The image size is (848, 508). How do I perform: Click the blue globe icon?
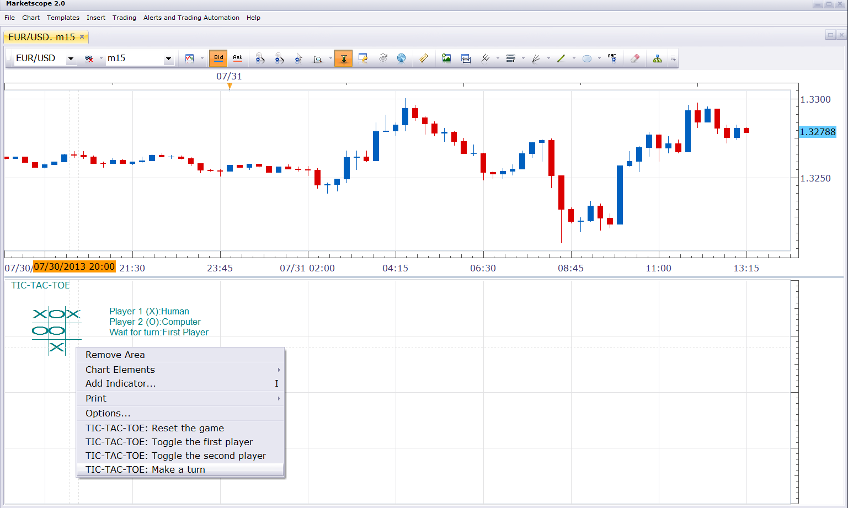point(402,58)
